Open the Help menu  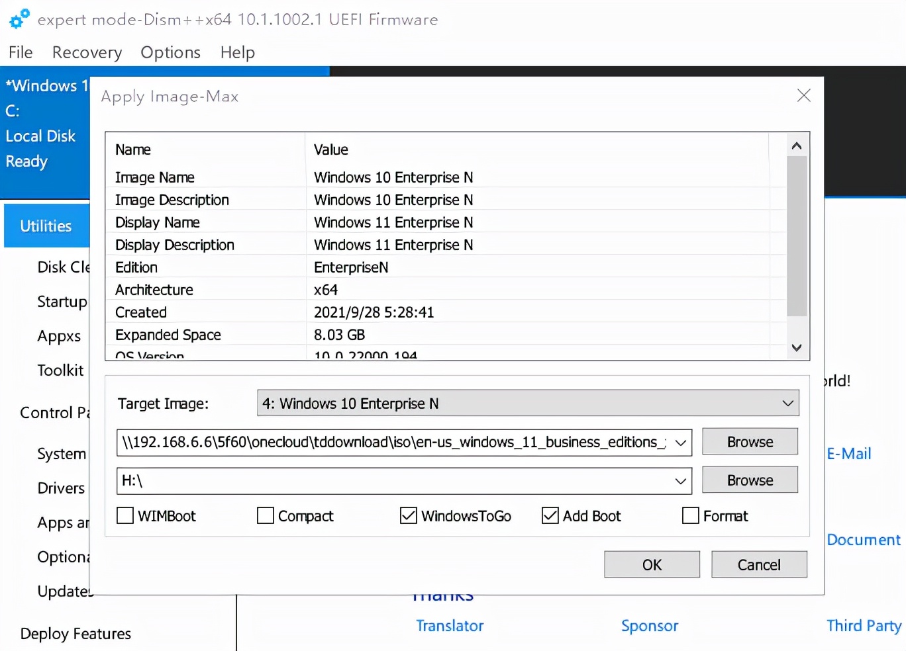(x=237, y=52)
